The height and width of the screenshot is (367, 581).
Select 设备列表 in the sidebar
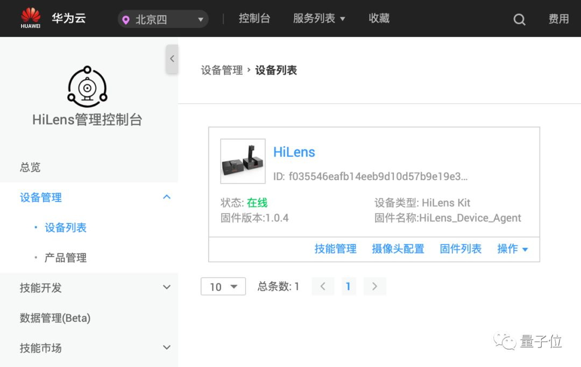(x=66, y=227)
